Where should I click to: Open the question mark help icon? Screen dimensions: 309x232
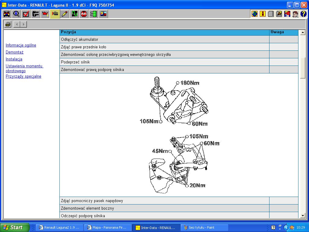tap(304, 14)
